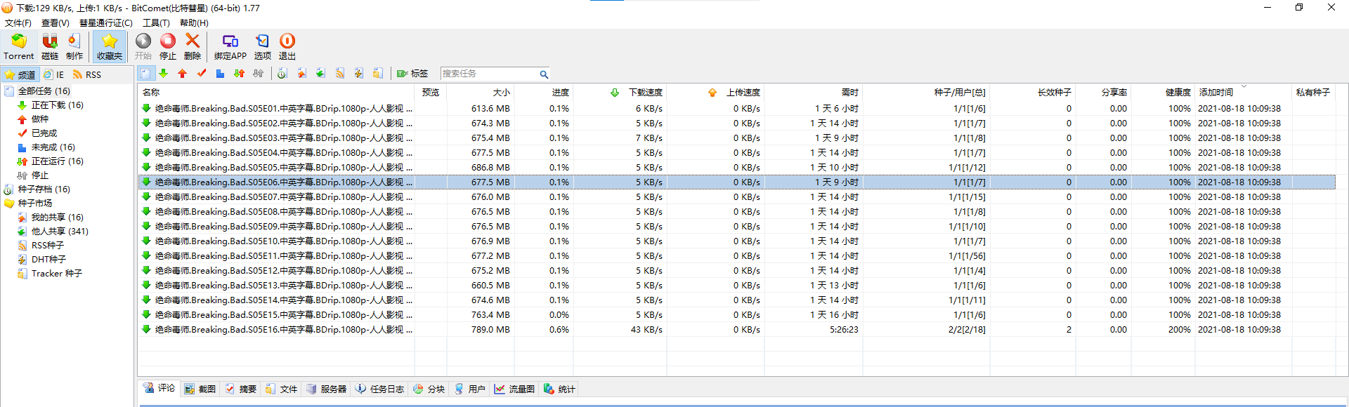The image size is (1349, 407).
Task: Open the 服务器 detail tab
Action: [x=326, y=389]
